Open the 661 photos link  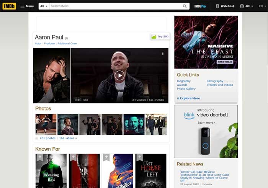click(x=47, y=138)
